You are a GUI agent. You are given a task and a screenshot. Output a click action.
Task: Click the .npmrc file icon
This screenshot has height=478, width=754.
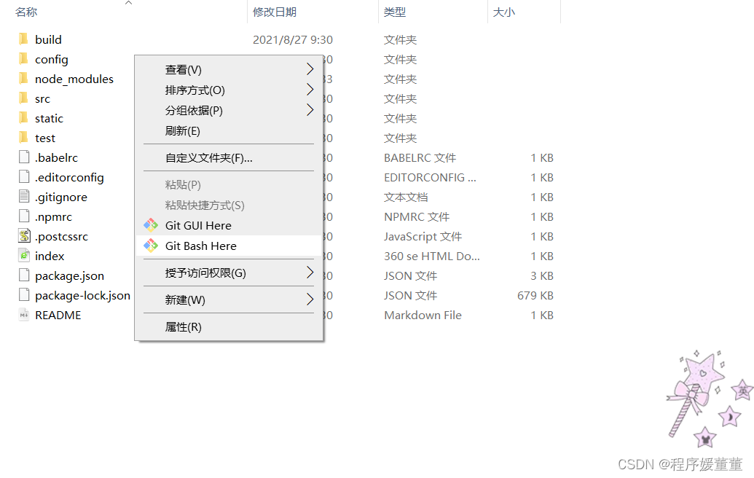(24, 216)
